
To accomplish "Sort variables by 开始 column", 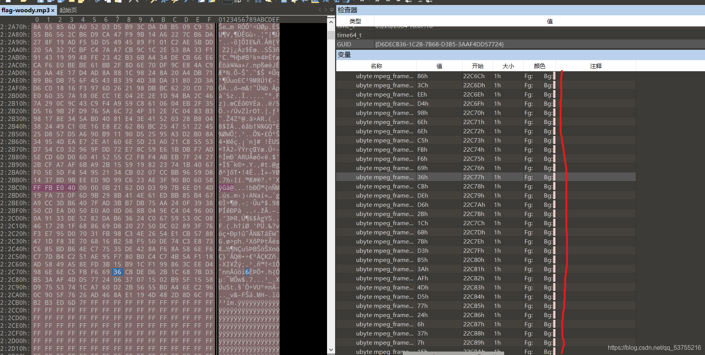I will pos(477,66).
